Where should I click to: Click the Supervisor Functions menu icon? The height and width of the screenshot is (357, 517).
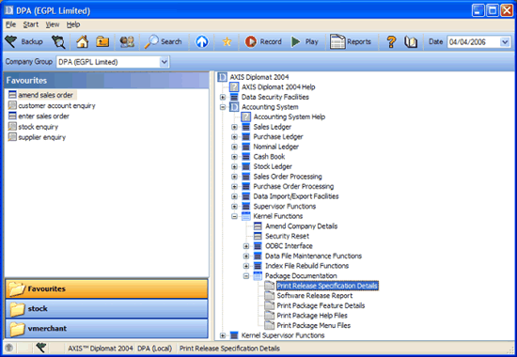[x=246, y=207]
